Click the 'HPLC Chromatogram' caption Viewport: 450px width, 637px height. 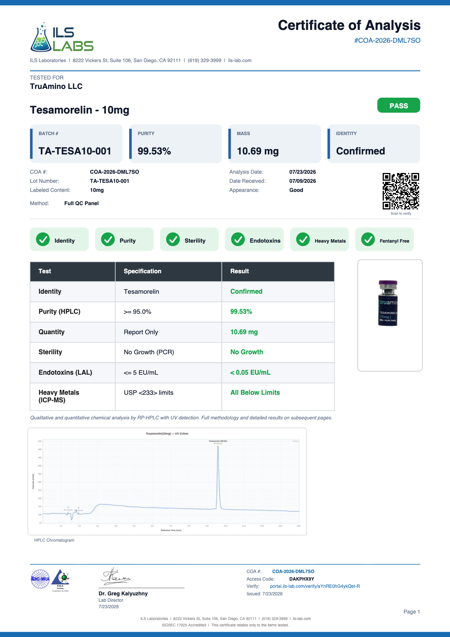tap(54, 540)
